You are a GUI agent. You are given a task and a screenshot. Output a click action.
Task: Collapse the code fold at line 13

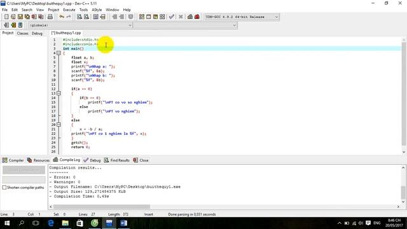pyautogui.click(x=59, y=94)
